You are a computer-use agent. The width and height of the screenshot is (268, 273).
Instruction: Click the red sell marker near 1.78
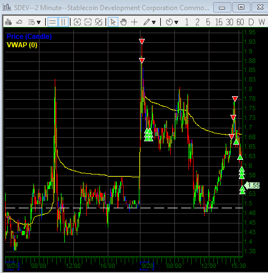tap(235, 99)
